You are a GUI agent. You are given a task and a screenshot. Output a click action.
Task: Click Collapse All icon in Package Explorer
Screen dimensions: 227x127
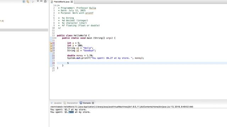tap(24, 1)
